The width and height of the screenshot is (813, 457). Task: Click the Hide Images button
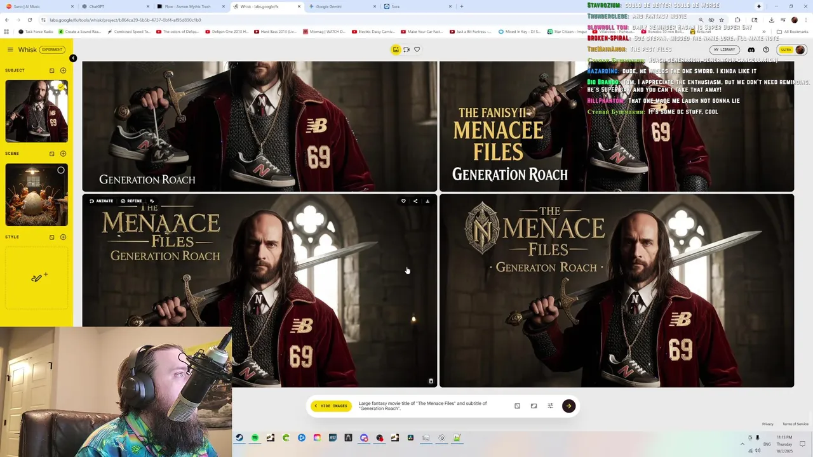pyautogui.click(x=331, y=406)
